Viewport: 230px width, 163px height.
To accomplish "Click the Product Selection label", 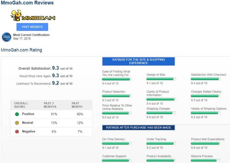I will pyautogui.click(x=114, y=92).
